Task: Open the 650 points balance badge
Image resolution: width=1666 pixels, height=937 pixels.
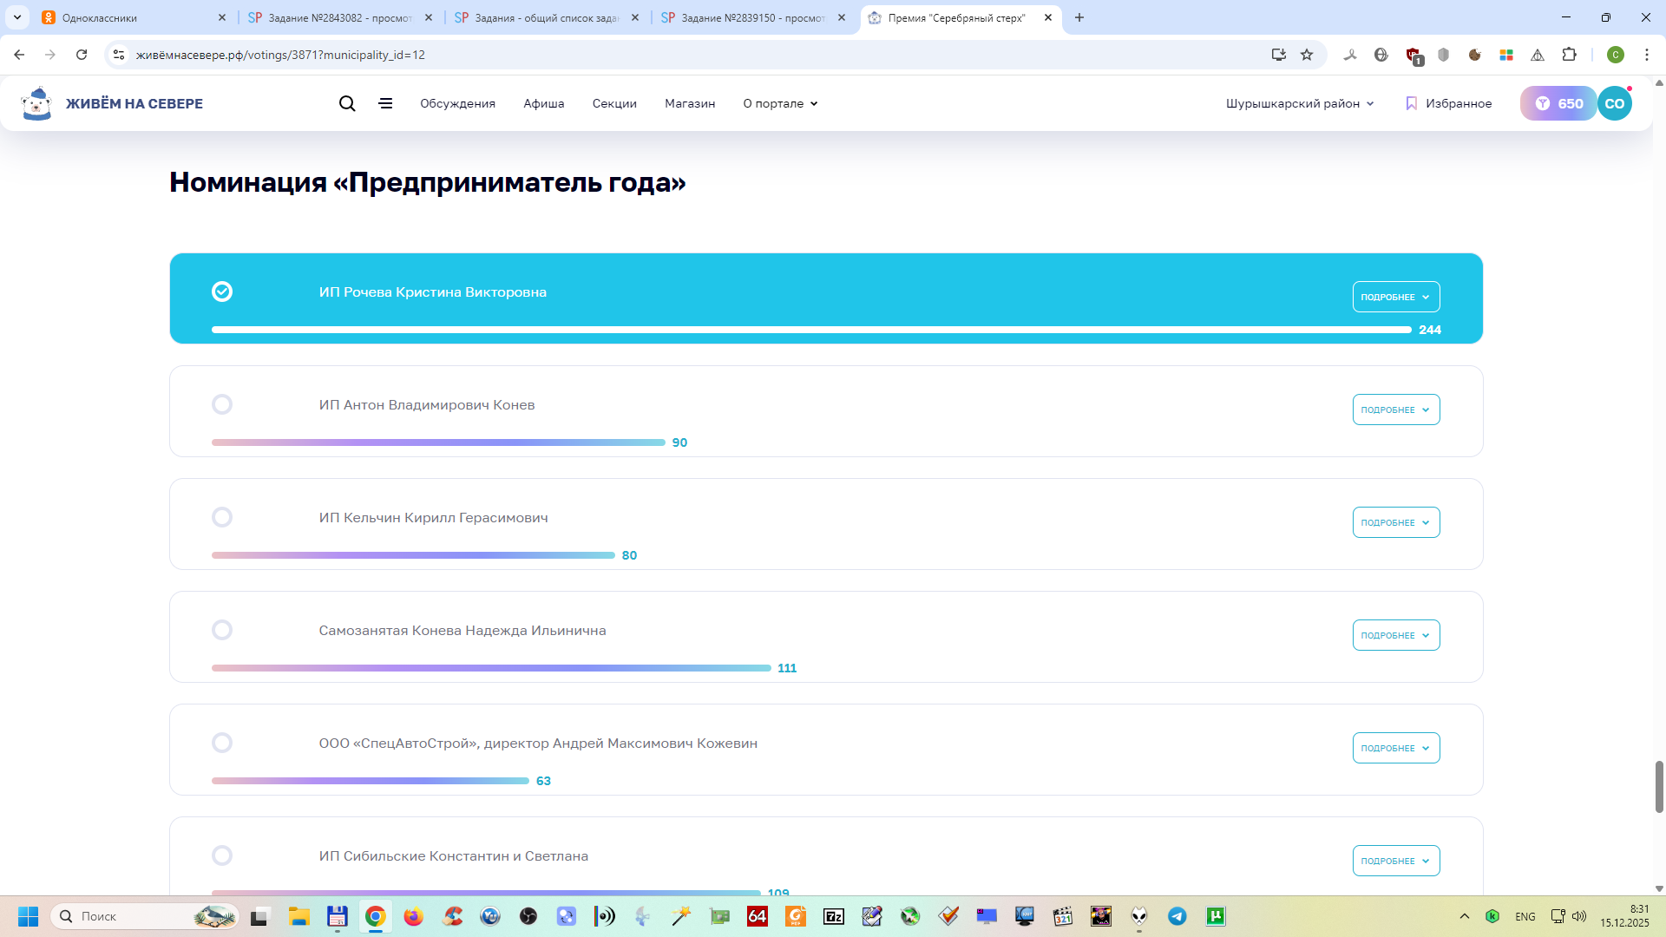Action: point(1558,103)
